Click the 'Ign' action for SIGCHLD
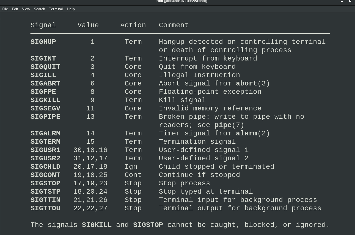Viewport: 355px width, 235px height. 131,167
